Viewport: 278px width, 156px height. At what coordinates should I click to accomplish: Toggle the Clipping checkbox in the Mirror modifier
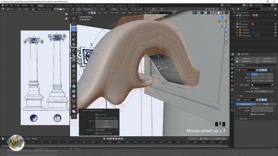tap(252, 88)
